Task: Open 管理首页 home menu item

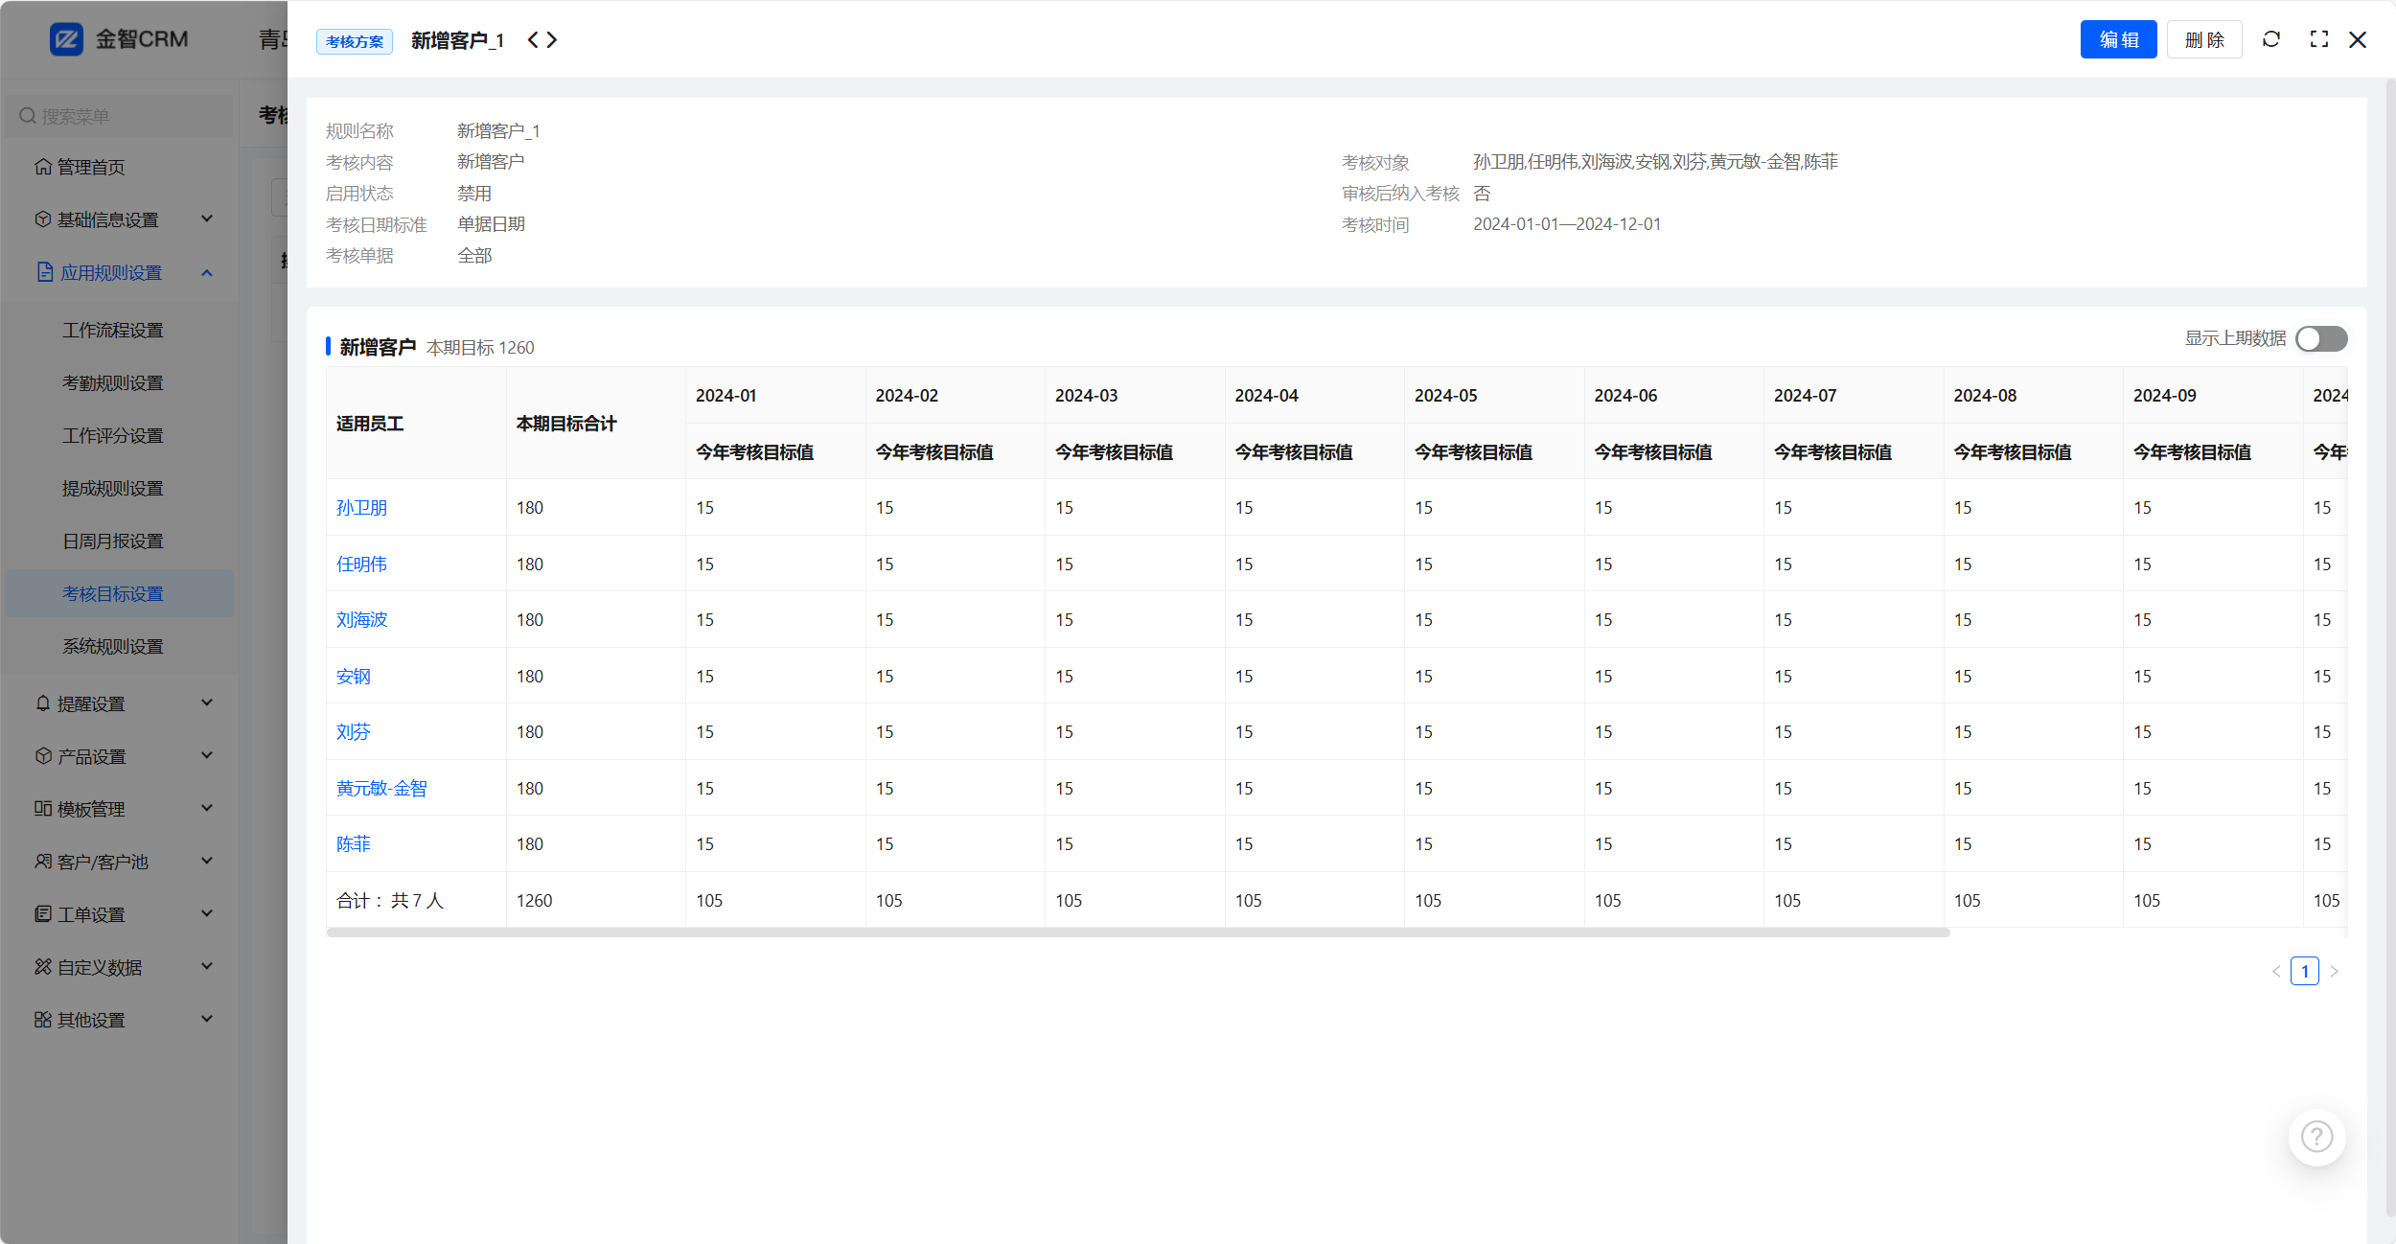Action: [x=91, y=167]
